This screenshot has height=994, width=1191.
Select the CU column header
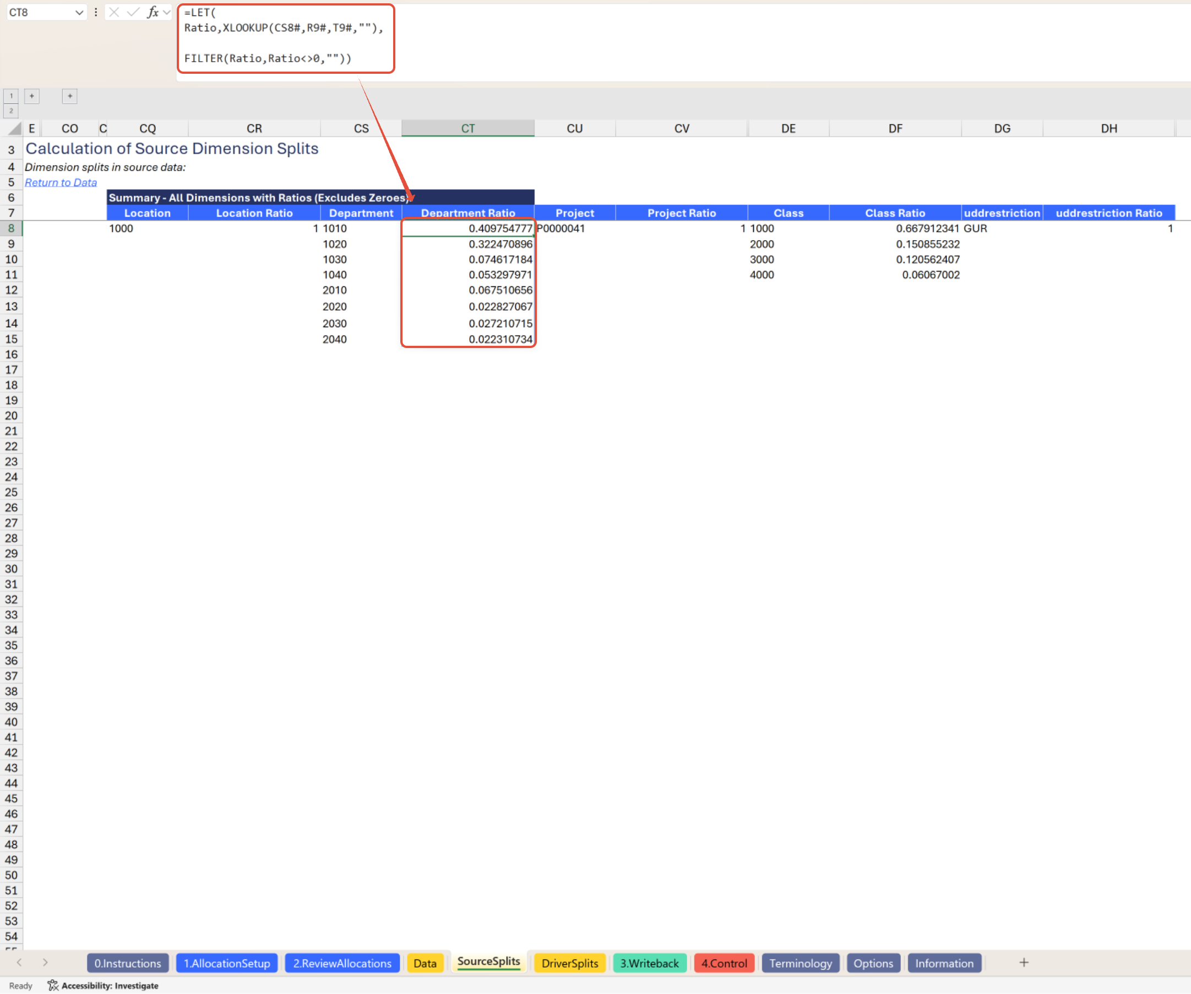point(574,129)
